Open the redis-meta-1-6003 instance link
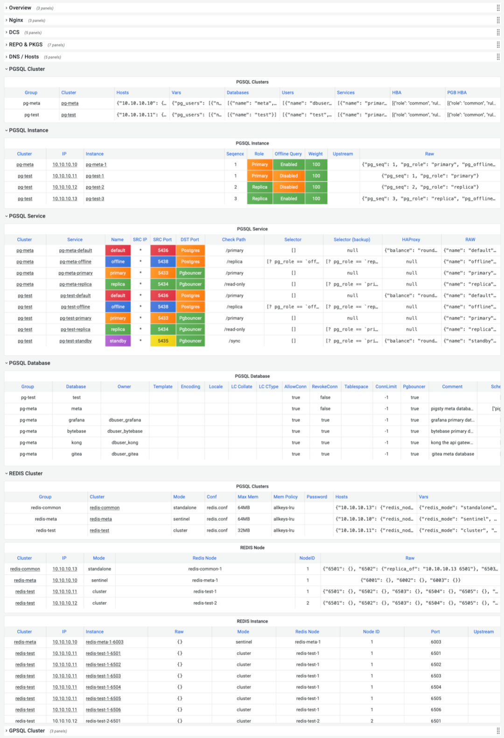 (x=105, y=642)
